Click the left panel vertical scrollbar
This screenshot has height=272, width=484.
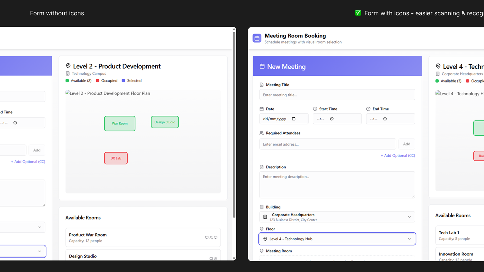coord(234,125)
